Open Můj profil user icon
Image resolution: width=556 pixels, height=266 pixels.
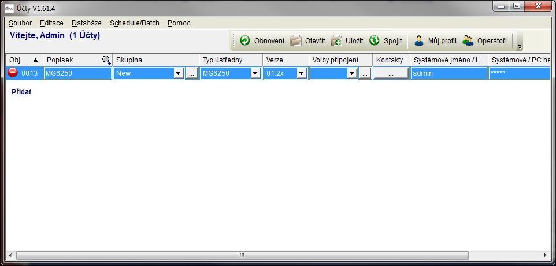pos(419,40)
